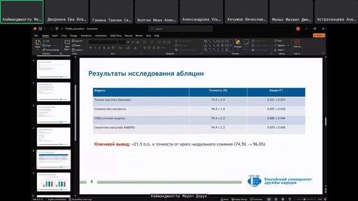The image size is (358, 201).
Task: Open the Add-ins button
Action: 297,44
